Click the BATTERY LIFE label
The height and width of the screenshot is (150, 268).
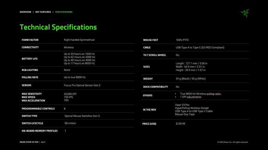click(30, 59)
